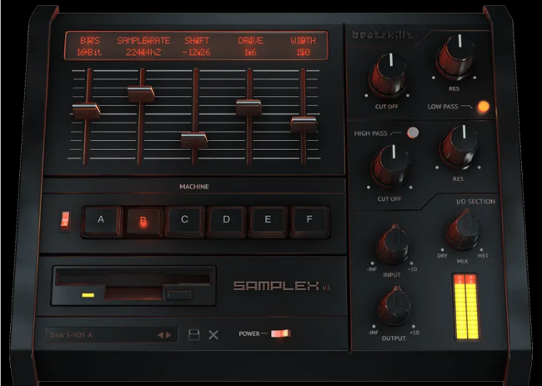Click the yellow floppy drive LED
This screenshot has width=542, height=386.
point(88,295)
